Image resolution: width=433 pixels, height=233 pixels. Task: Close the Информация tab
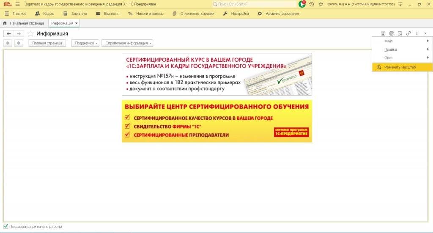(77, 23)
